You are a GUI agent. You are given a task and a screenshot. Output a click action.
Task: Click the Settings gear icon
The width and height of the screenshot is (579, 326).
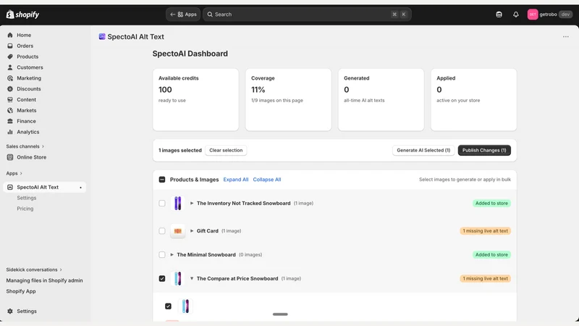tap(10, 312)
